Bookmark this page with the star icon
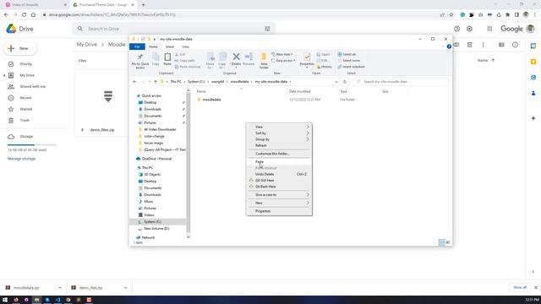 pyautogui.click(x=451, y=14)
